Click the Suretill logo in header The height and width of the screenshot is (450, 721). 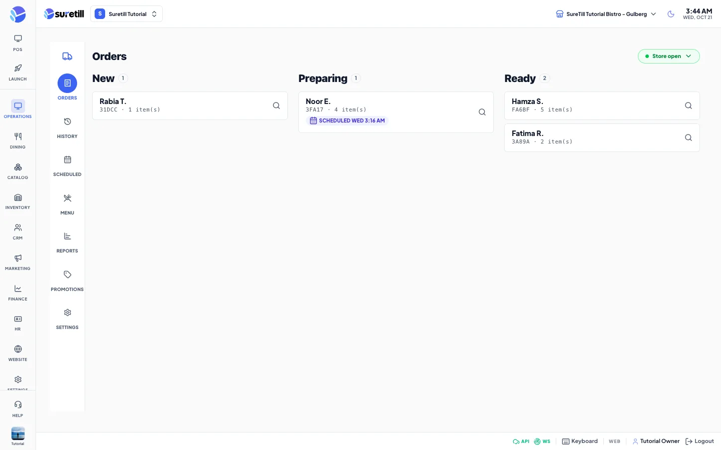64,14
